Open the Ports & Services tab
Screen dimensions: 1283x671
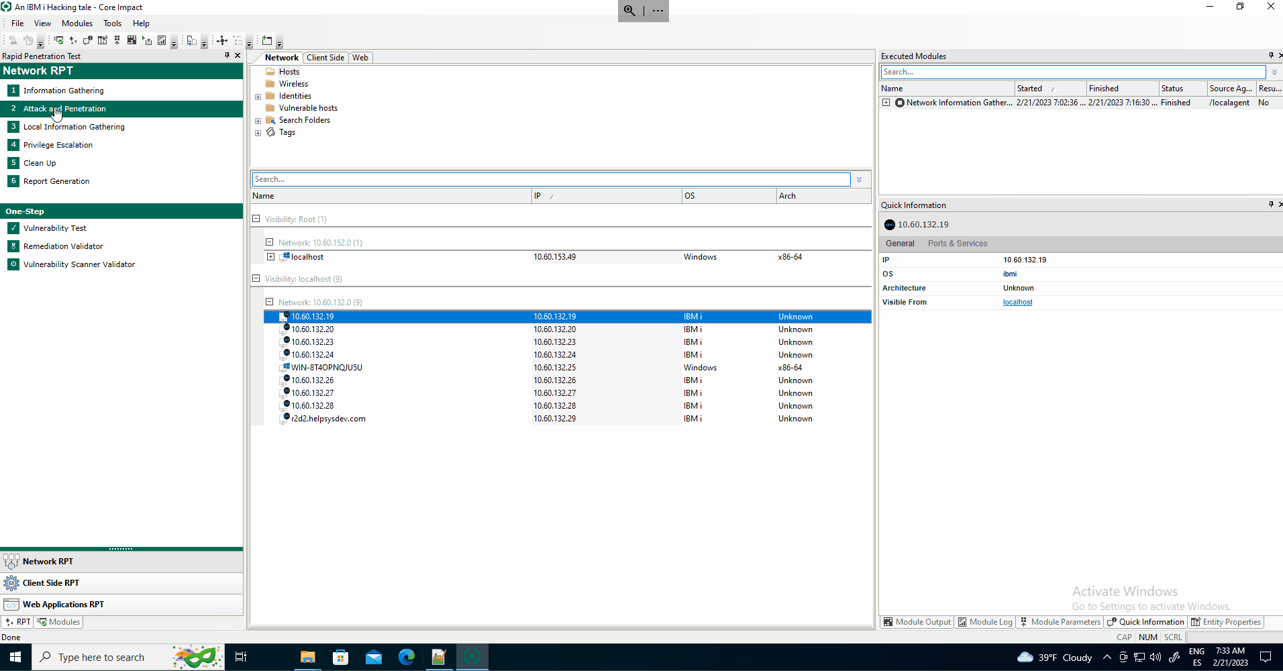(958, 244)
